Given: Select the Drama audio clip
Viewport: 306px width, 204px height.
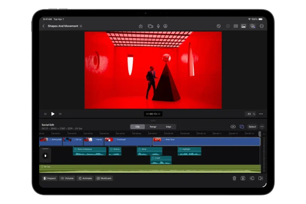Looking at the screenshot, I should pos(115,151).
